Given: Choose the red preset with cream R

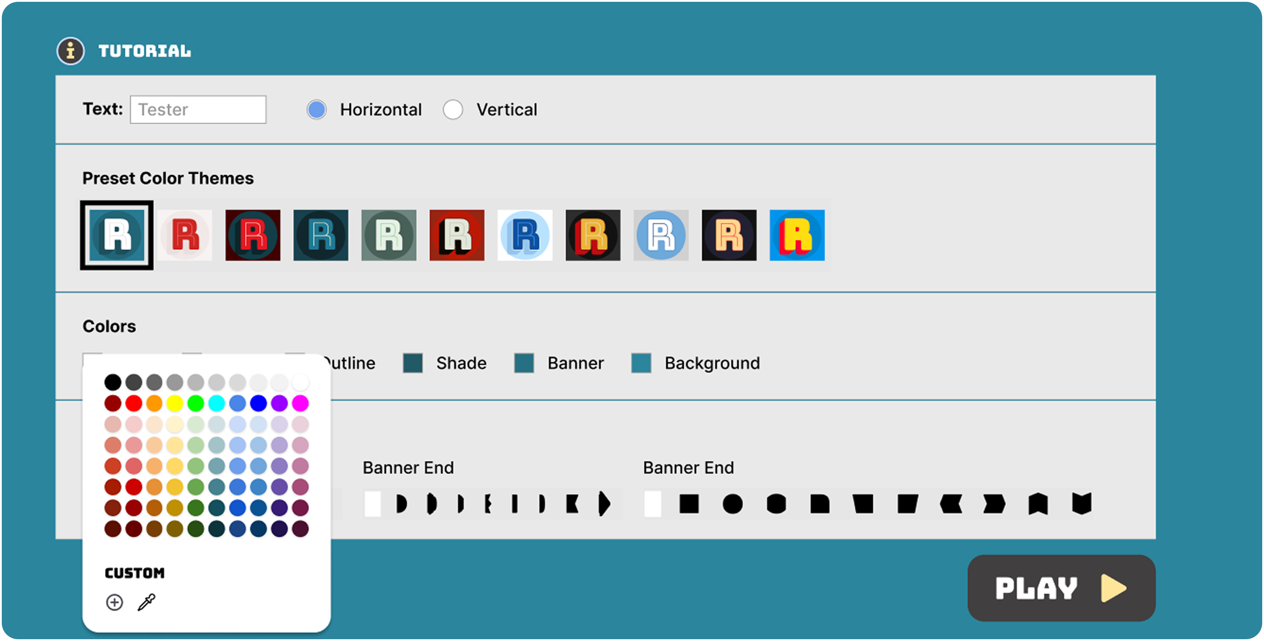Looking at the screenshot, I should (x=457, y=235).
